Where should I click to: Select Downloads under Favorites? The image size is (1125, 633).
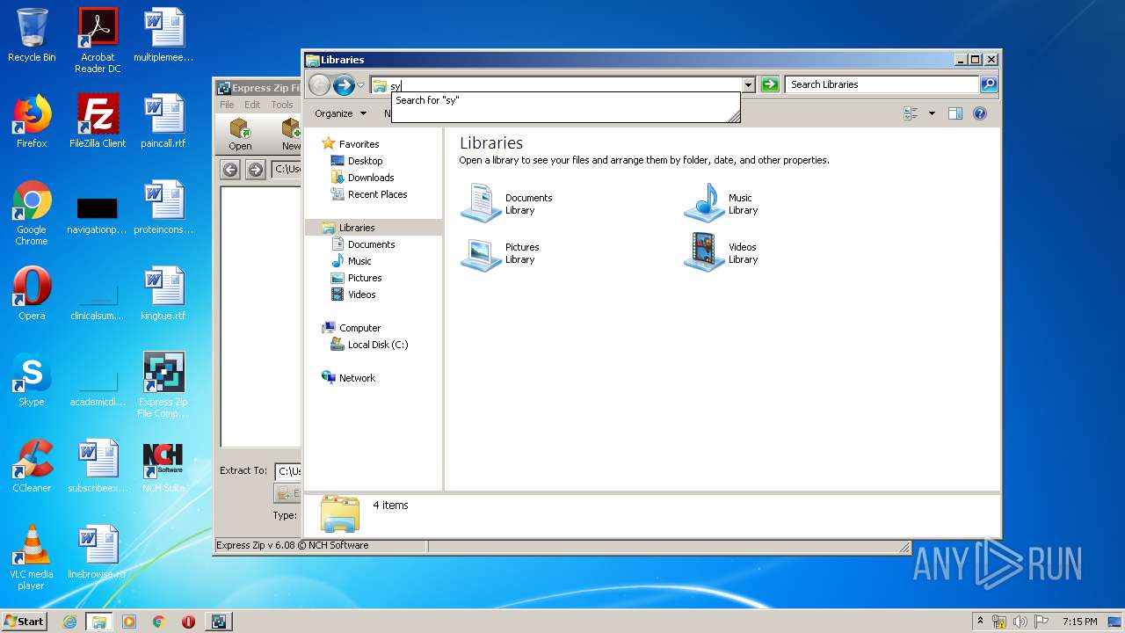362,178
